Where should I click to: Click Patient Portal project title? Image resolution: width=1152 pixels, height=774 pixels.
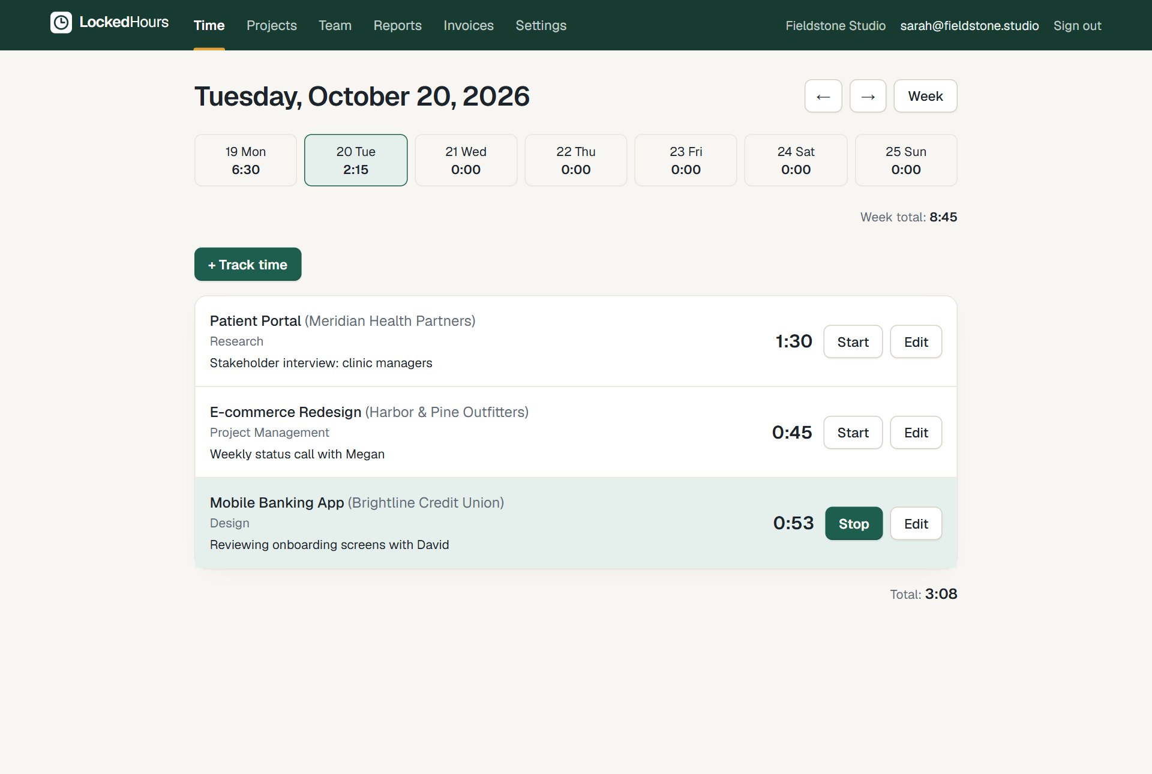coord(255,321)
